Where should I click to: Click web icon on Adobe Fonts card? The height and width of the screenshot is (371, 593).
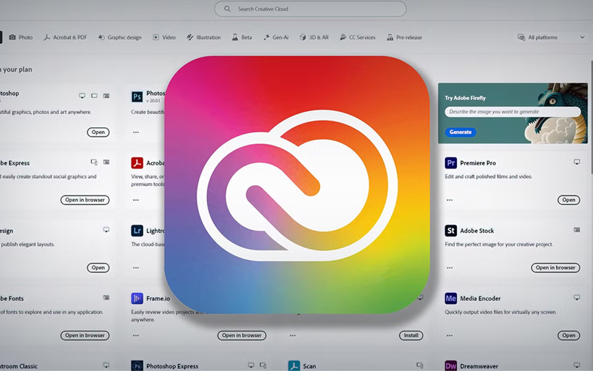coord(106,298)
